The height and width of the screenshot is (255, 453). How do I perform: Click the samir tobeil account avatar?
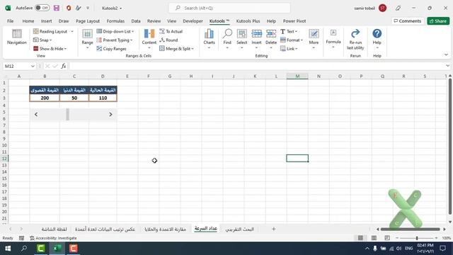coord(382,8)
